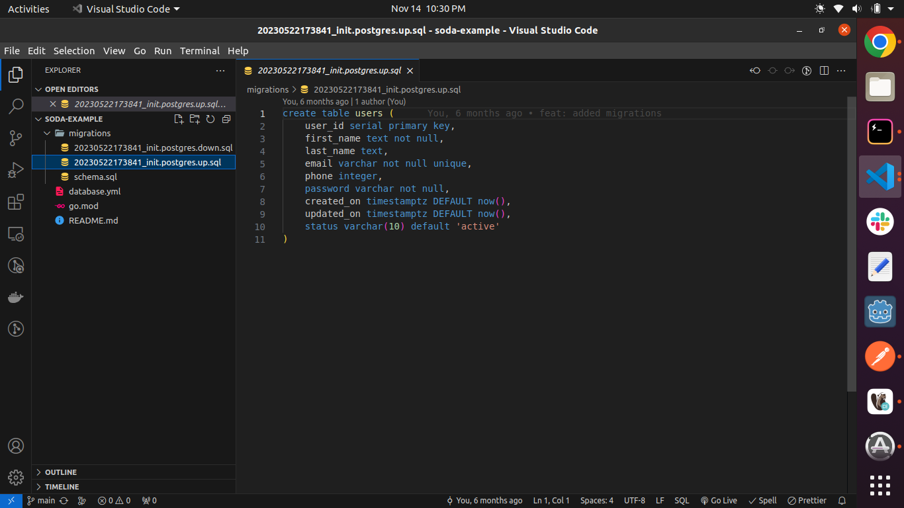
Task: Change the LF end of line sequence
Action: 660,501
